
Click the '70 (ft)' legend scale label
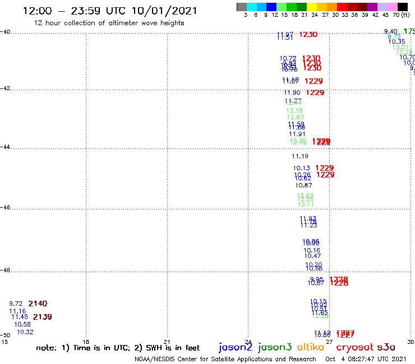(401, 15)
